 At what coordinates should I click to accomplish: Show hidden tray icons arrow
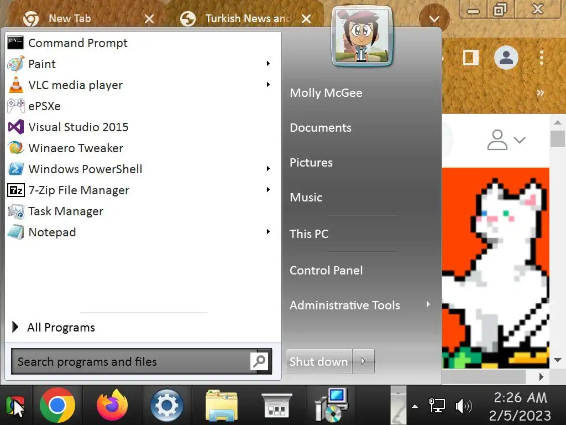click(415, 407)
